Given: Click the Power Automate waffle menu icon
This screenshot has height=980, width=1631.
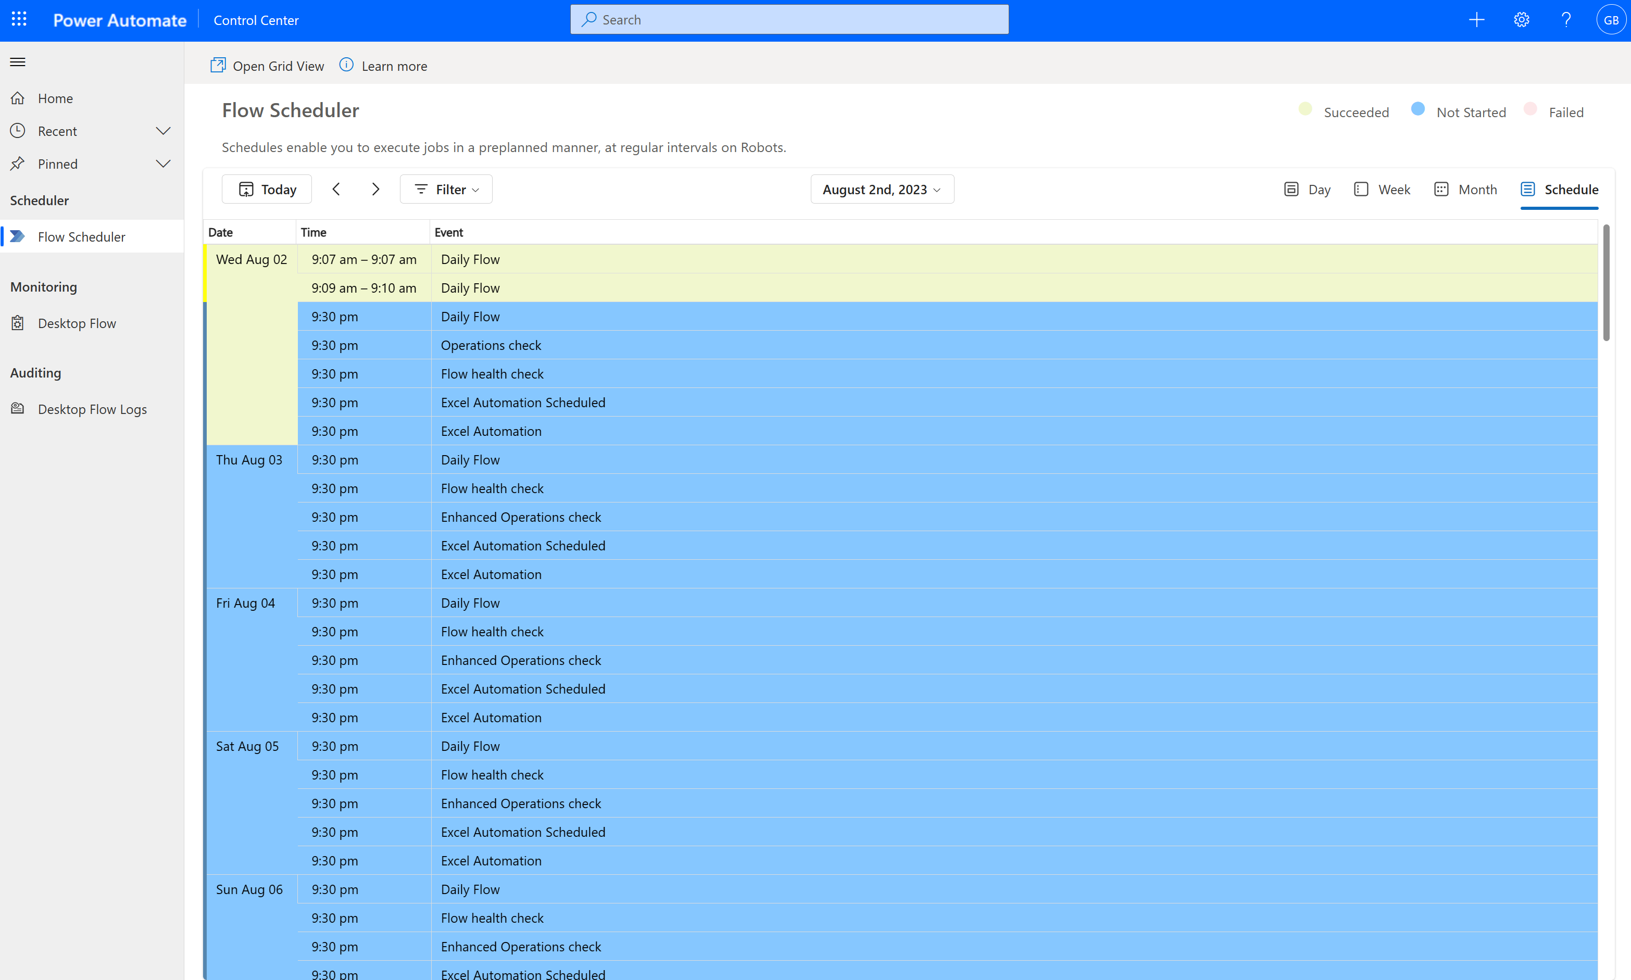Looking at the screenshot, I should pos(19,20).
